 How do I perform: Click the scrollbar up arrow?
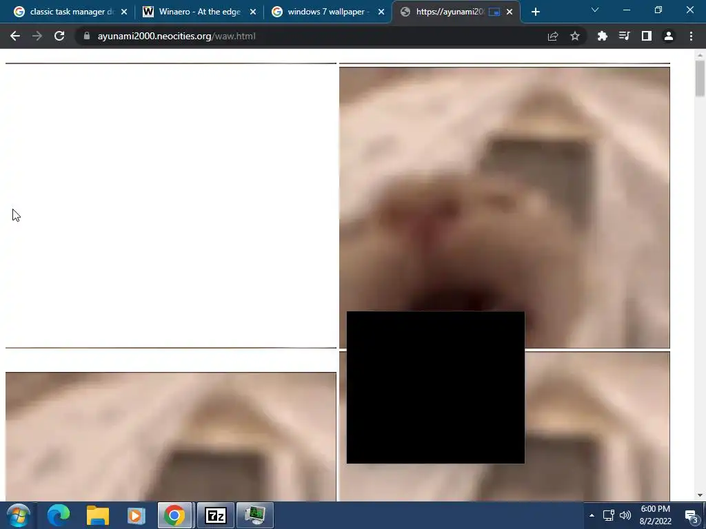pos(700,55)
